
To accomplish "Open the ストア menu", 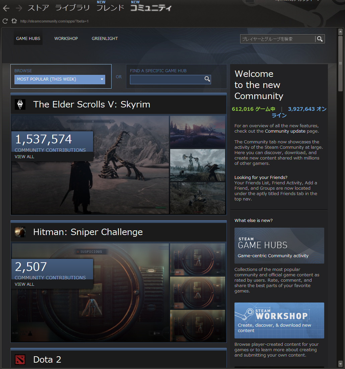I will [x=38, y=8].
